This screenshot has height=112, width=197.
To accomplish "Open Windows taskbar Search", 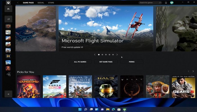I will coord(86,109).
